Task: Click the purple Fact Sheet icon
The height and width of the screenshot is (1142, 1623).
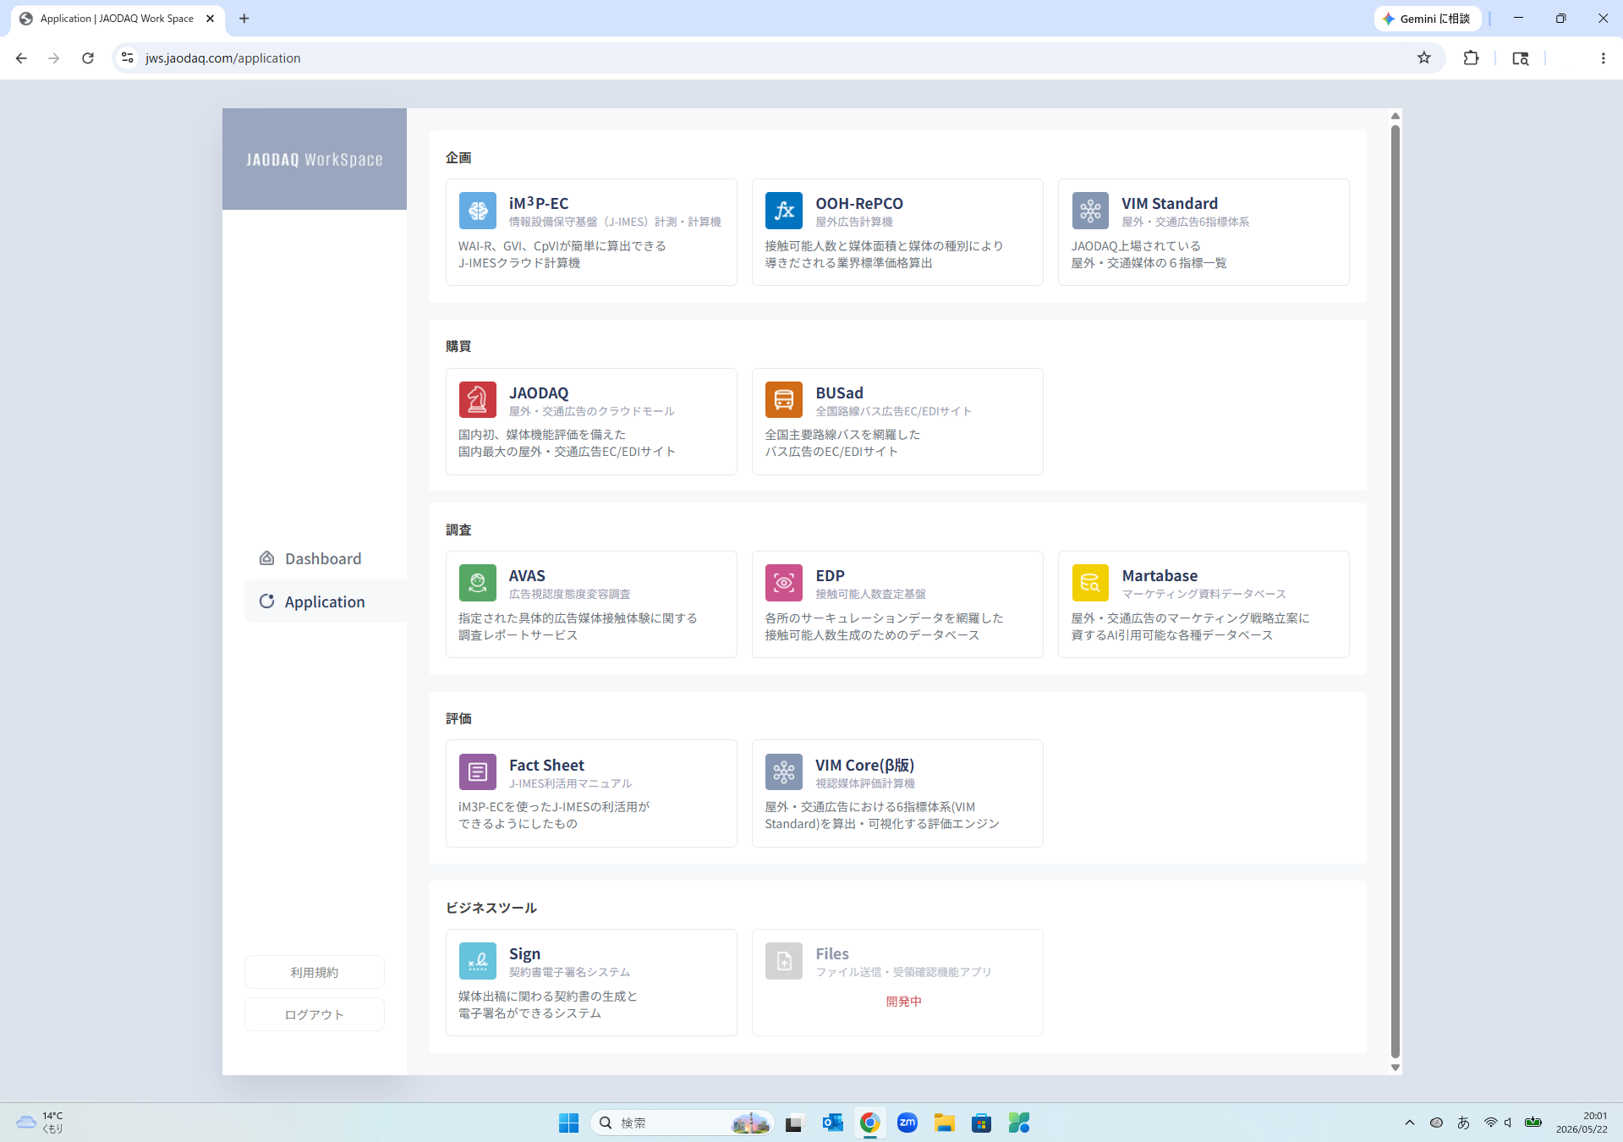Action: coord(478,772)
